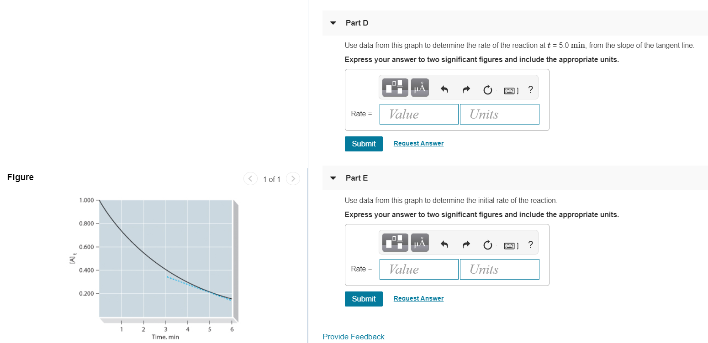Image resolution: width=708 pixels, height=343 pixels.
Task: Reset the Part D answer field
Action: pos(487,90)
